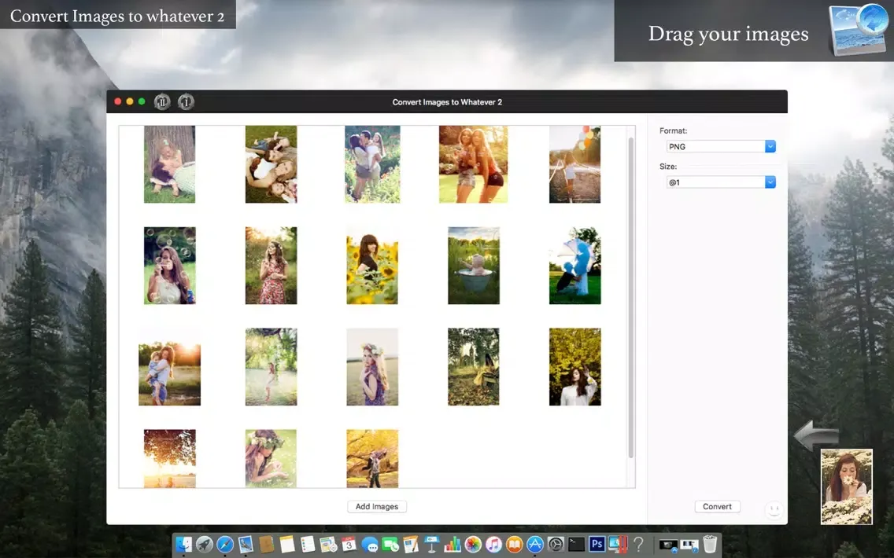Image resolution: width=894 pixels, height=558 pixels.
Task: Open the Size dropdown showing @1
Action: pos(720,182)
